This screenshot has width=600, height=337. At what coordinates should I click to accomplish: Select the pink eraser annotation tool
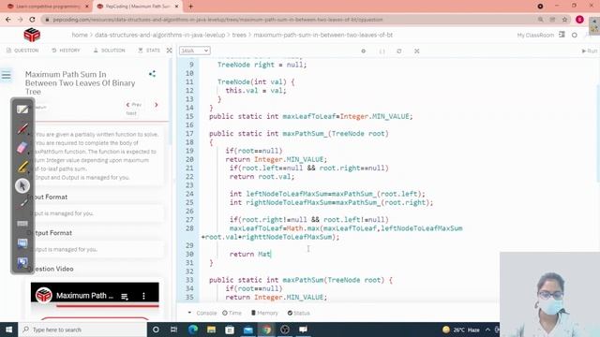coord(22,148)
